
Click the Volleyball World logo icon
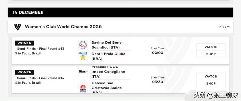click(x=18, y=27)
